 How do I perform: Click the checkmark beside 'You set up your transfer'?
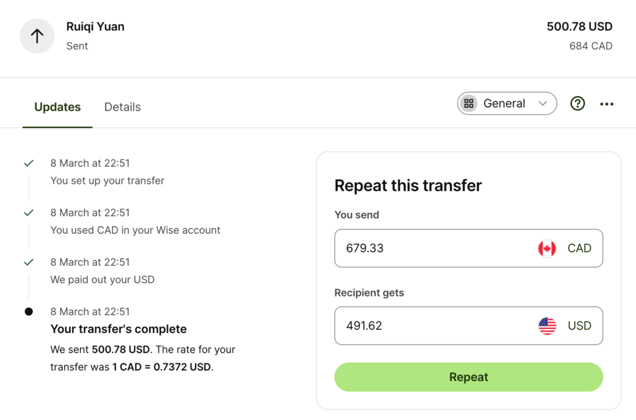click(x=29, y=163)
